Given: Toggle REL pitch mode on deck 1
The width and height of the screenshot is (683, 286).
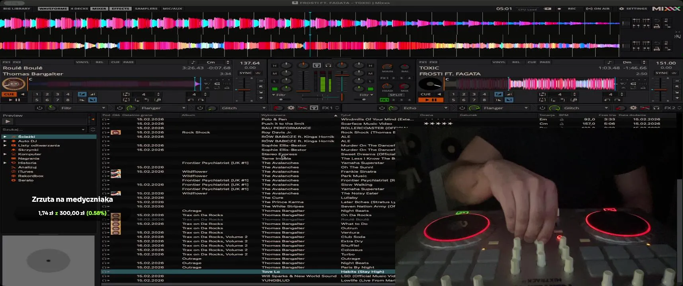Looking at the screenshot, I should click(100, 62).
